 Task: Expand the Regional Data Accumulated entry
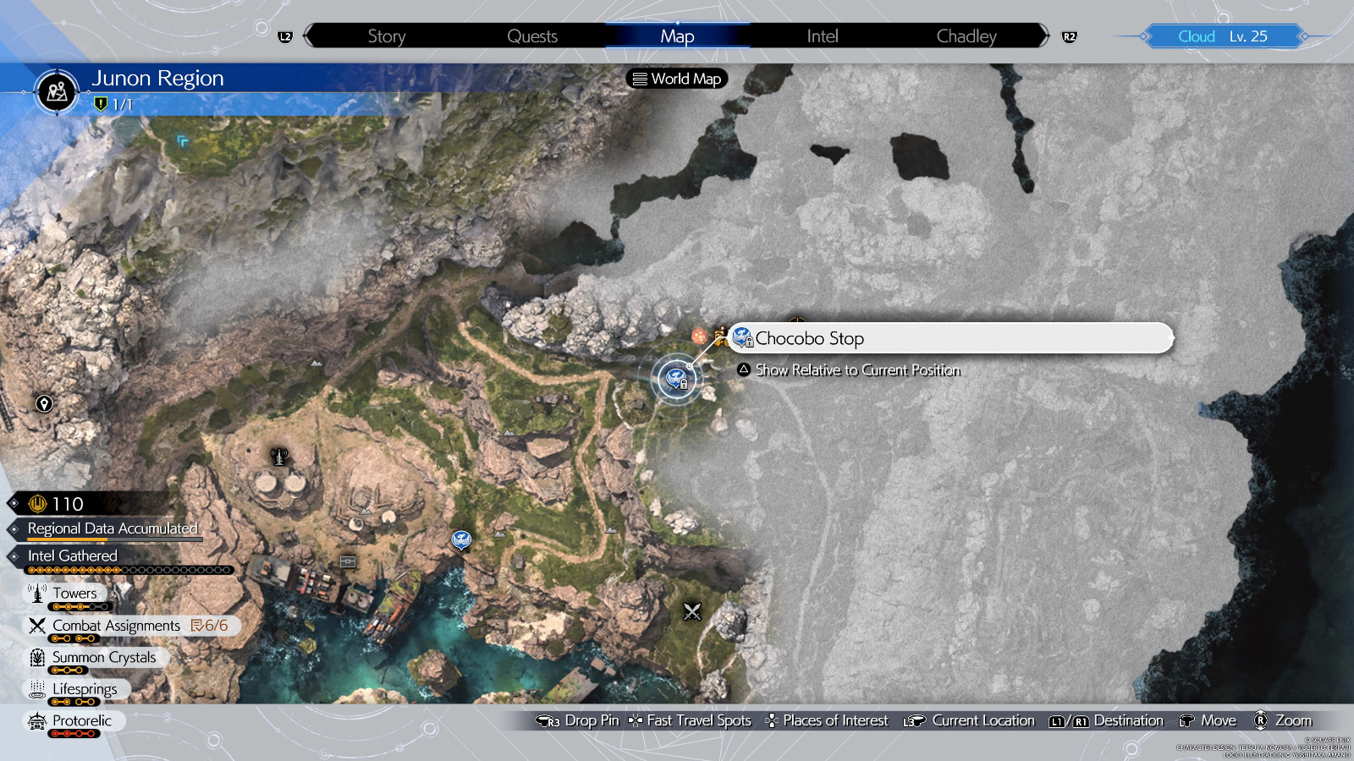coord(112,528)
